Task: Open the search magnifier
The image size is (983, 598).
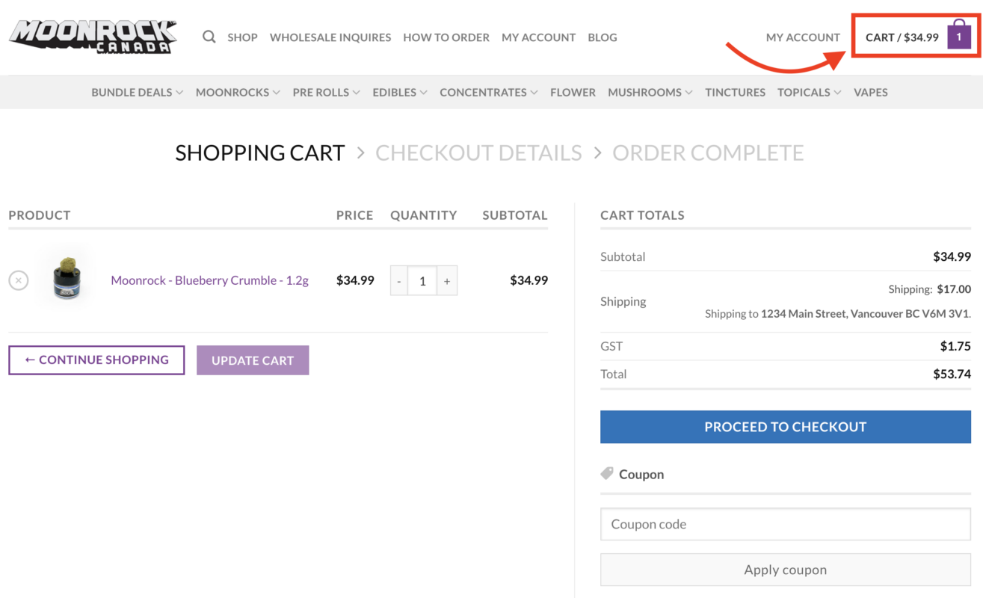Action: tap(209, 37)
